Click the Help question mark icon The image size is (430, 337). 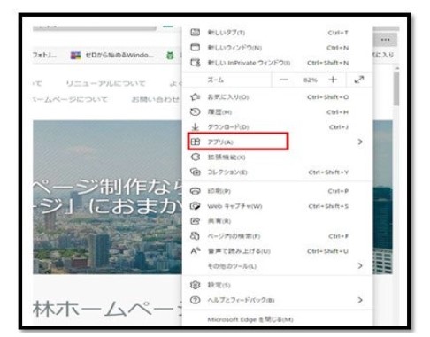(195, 300)
